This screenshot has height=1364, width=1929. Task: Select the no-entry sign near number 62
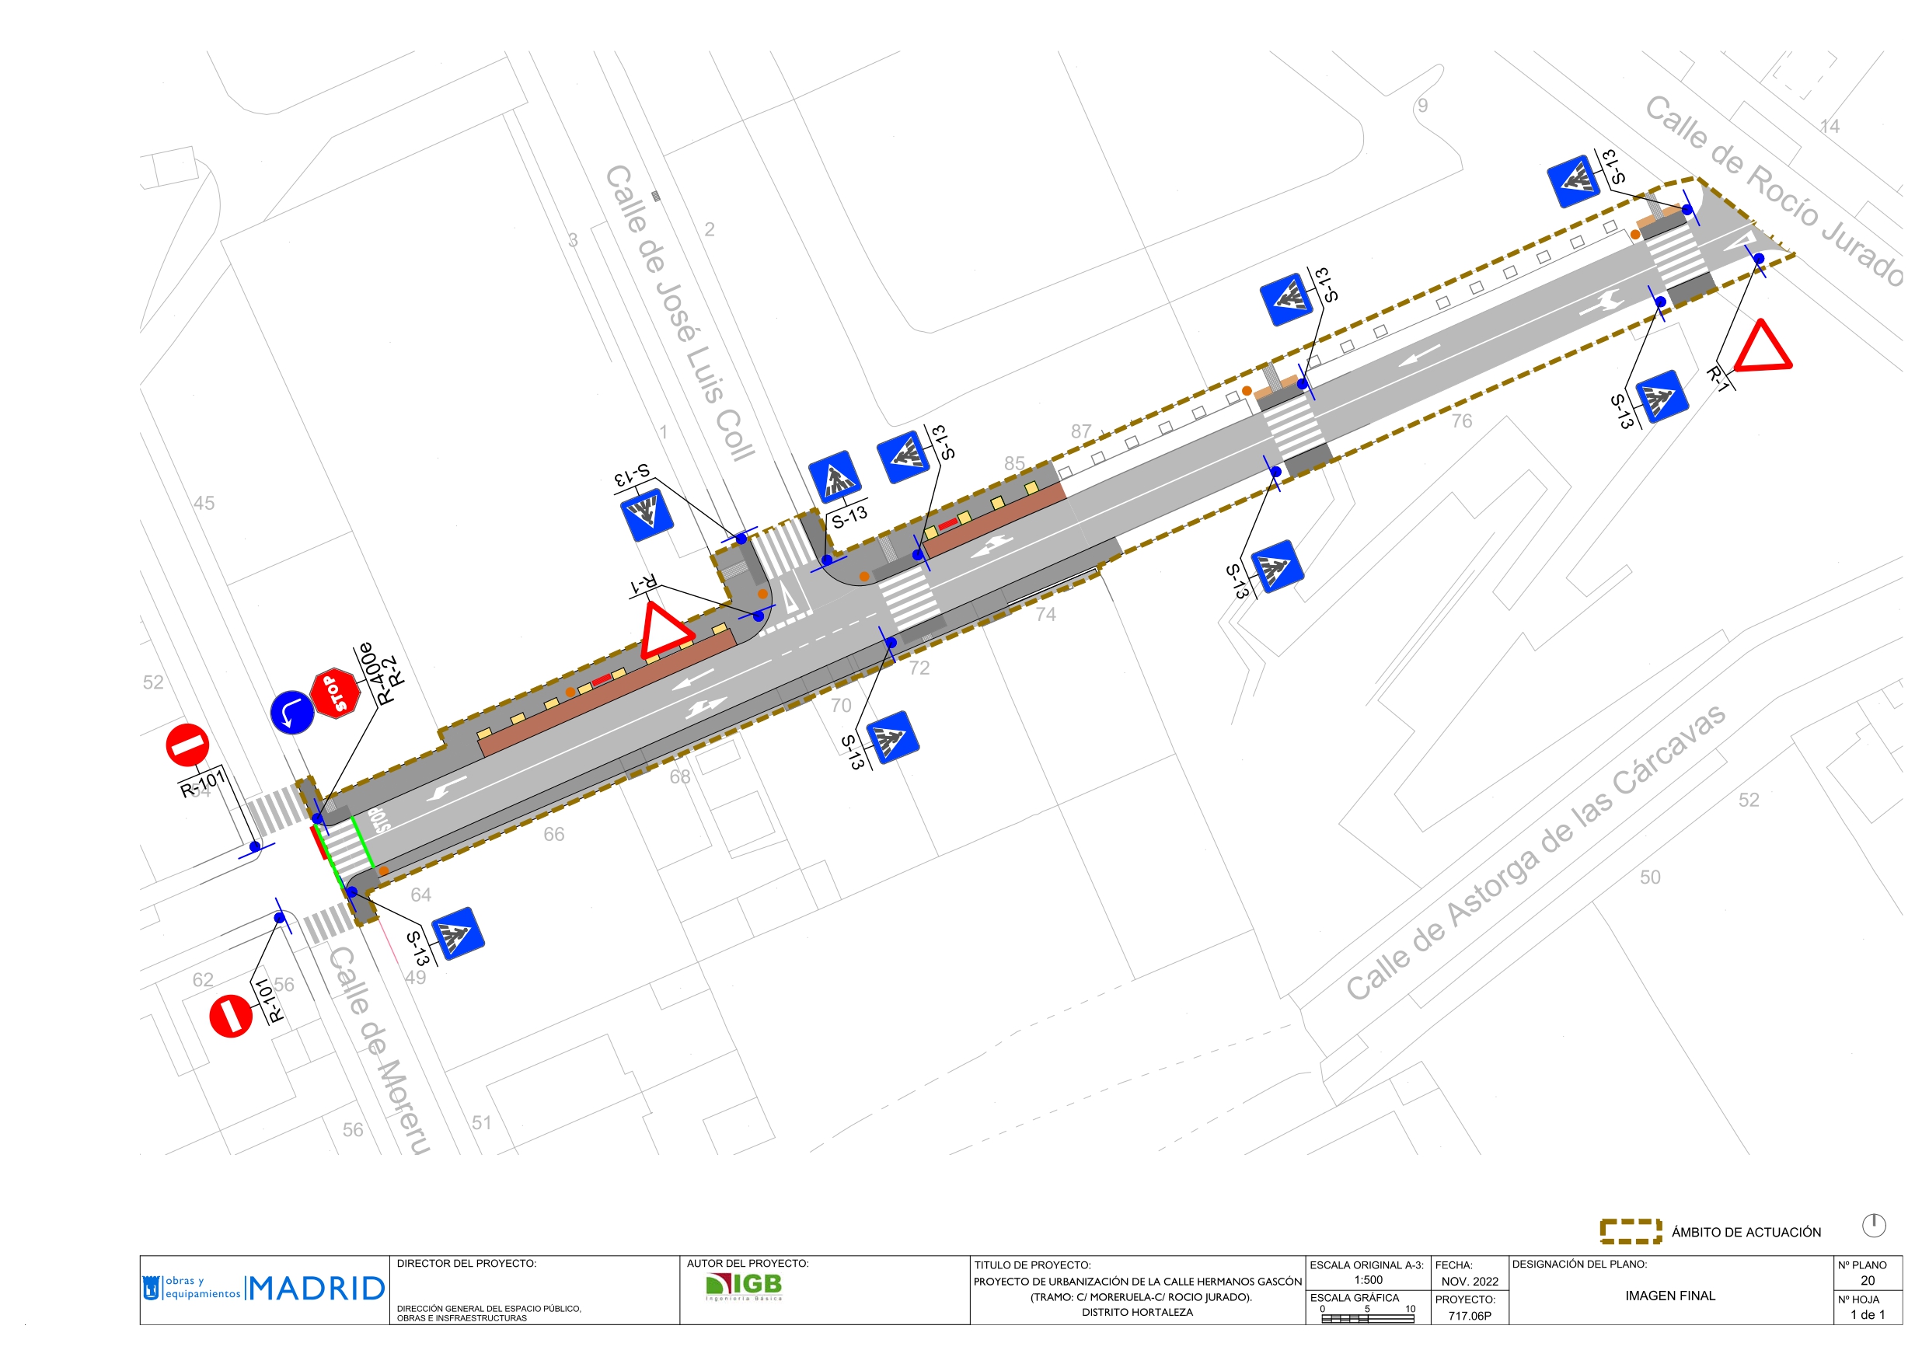point(230,1015)
